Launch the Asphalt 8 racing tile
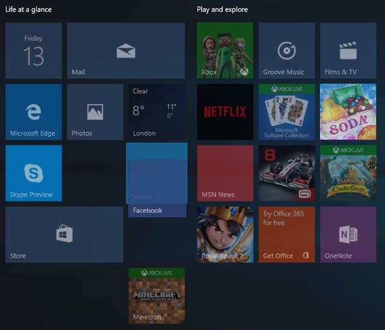Screen dimensions: 385x330 click(x=287, y=173)
